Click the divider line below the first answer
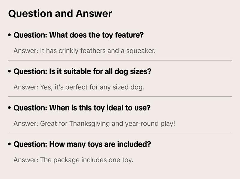240x179 pixels. coord(120,60)
